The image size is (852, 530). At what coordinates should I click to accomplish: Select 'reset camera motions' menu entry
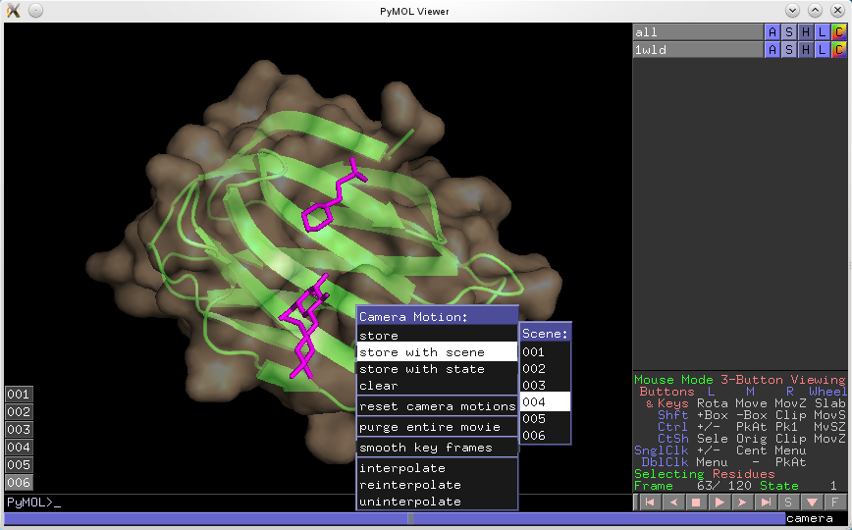click(x=437, y=406)
